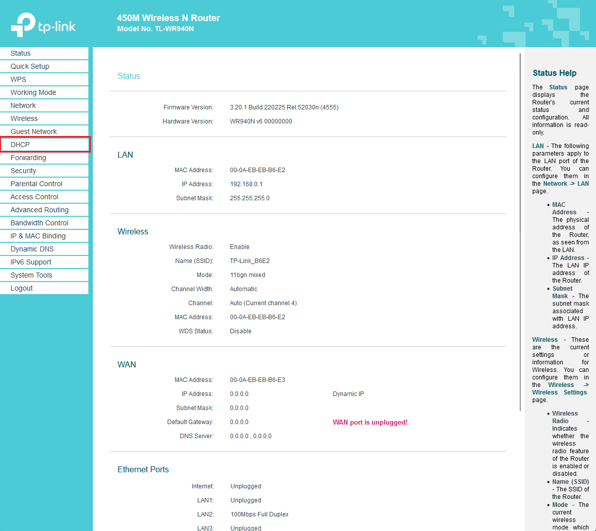Go to Working Mode settings
The height and width of the screenshot is (531, 596).
coord(33,92)
